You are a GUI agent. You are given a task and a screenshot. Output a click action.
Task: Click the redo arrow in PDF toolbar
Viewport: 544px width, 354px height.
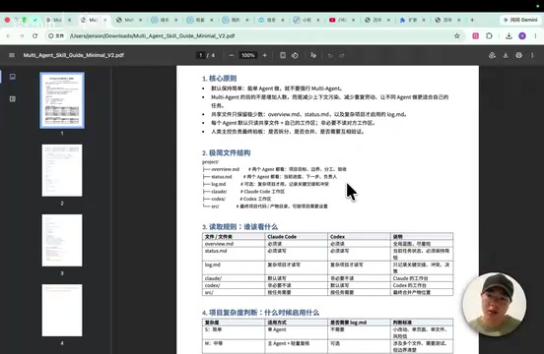pos(342,55)
